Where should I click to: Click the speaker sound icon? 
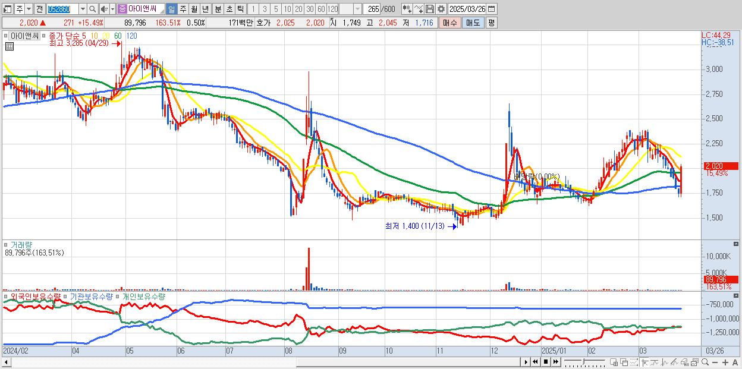[103, 9]
